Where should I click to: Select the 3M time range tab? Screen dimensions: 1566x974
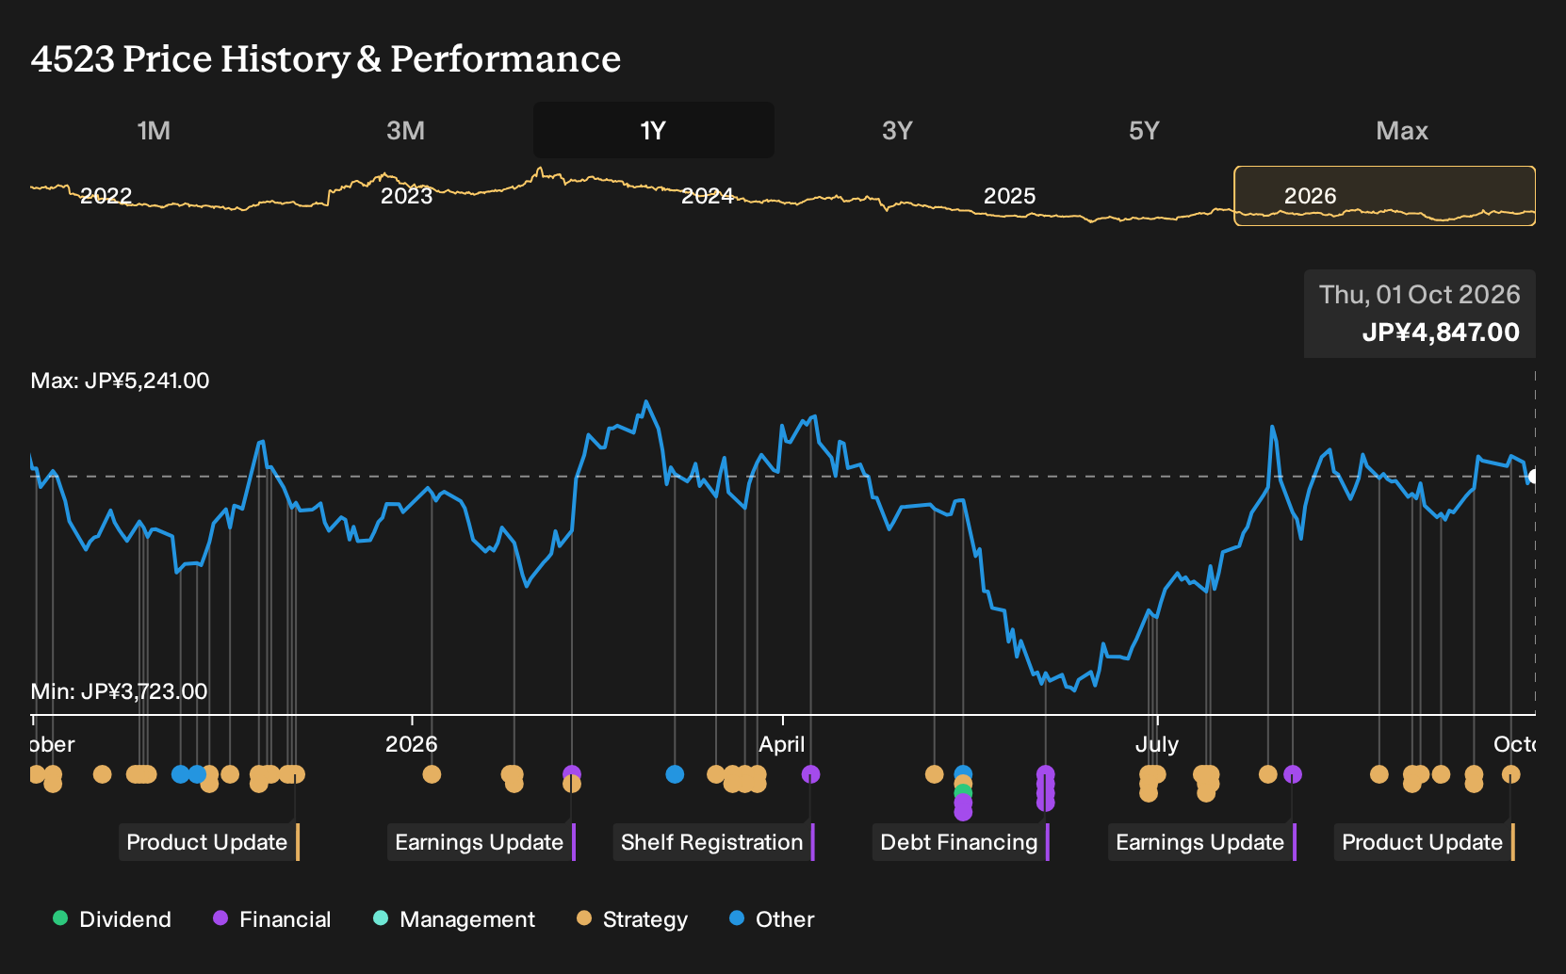coord(405,130)
